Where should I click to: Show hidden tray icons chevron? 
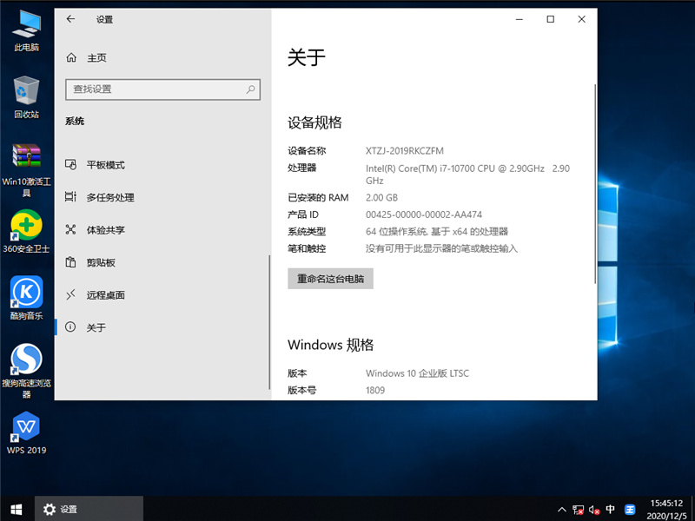click(x=561, y=510)
